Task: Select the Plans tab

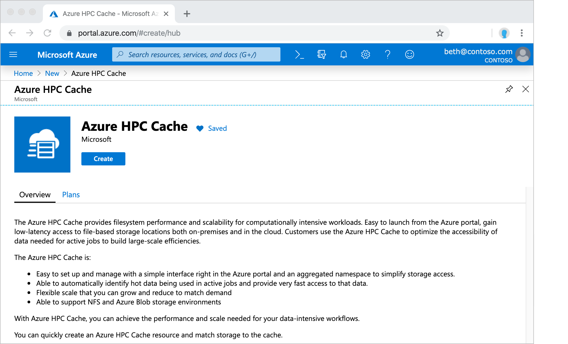Action: click(71, 195)
